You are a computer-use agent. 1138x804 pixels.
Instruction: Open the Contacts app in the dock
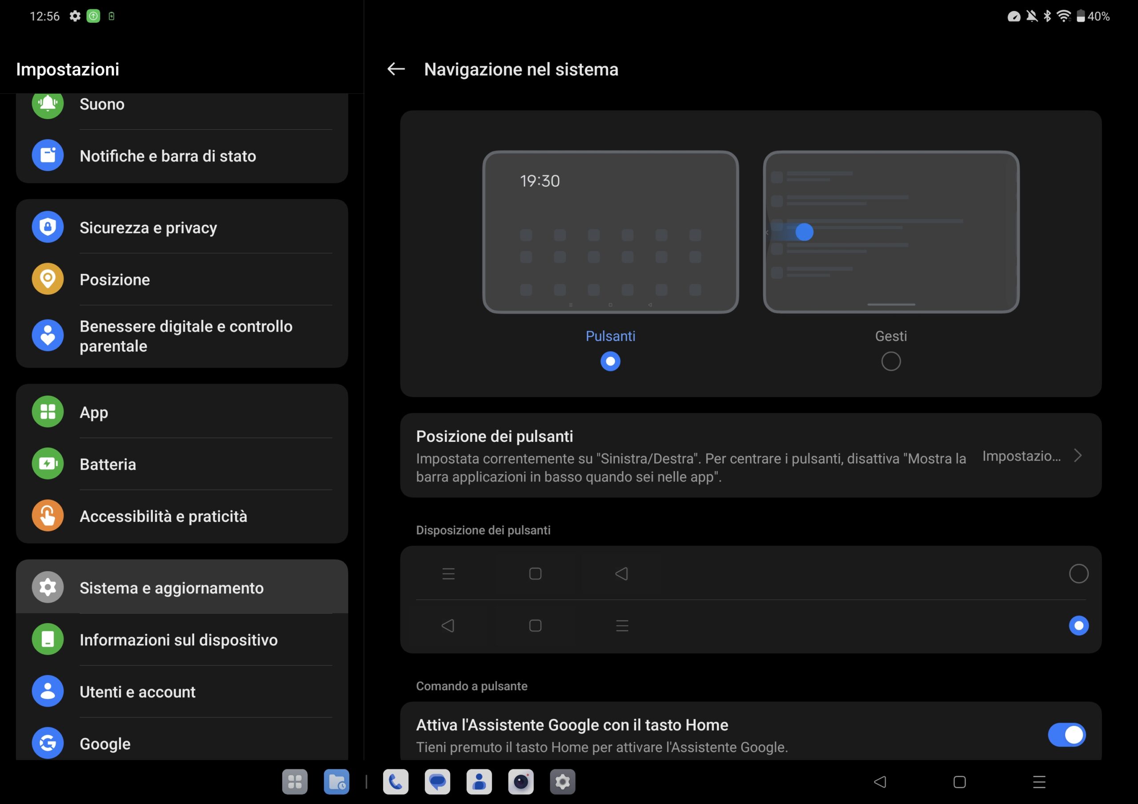click(x=479, y=782)
